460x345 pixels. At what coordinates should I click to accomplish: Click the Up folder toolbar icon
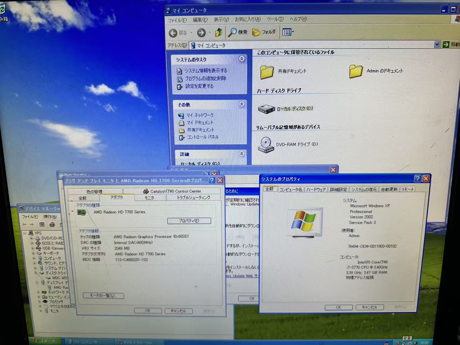(x=219, y=32)
